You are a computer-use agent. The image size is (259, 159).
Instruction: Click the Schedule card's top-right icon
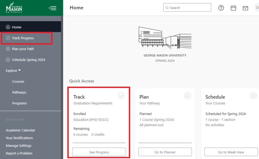(x=253, y=96)
